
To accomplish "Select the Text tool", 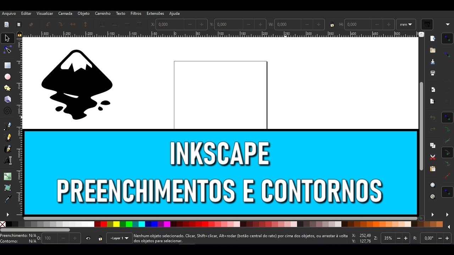I will (x=7, y=160).
